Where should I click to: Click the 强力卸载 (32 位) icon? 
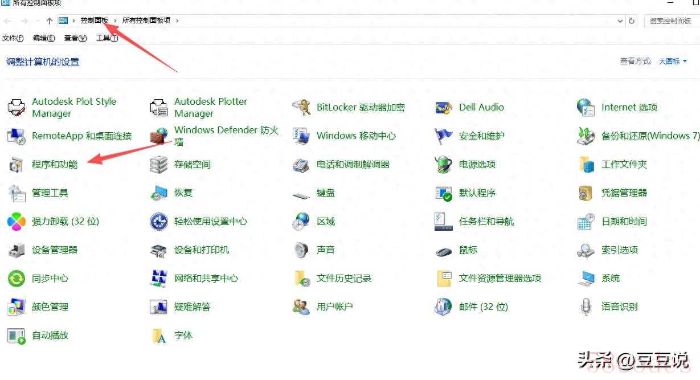click(x=16, y=222)
